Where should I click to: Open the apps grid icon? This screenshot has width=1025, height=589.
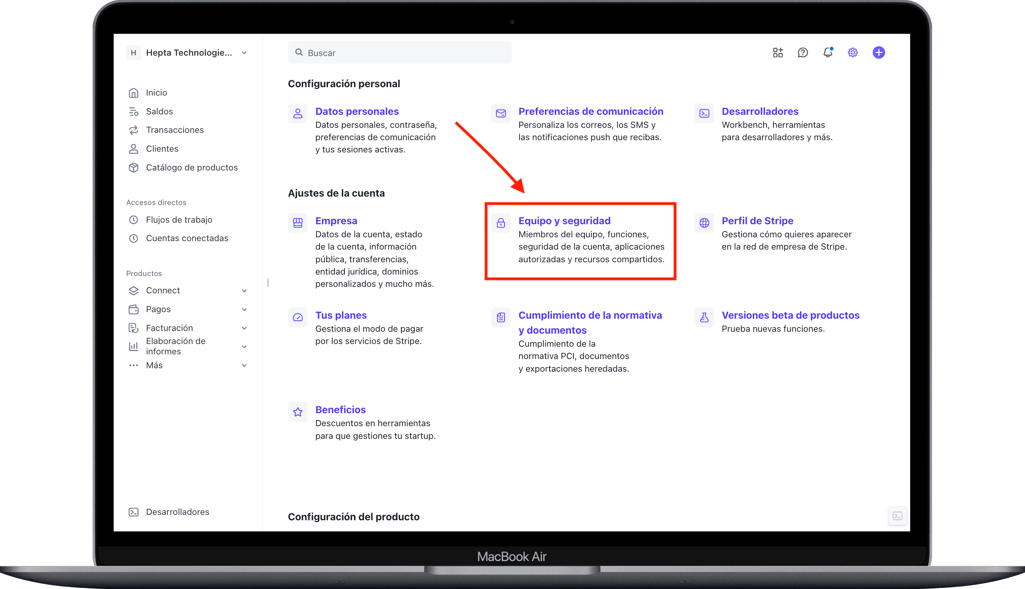point(777,53)
